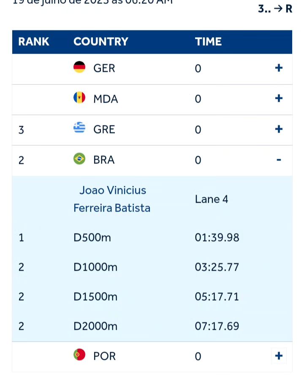Click the navigation text ending in R

click(x=275, y=9)
